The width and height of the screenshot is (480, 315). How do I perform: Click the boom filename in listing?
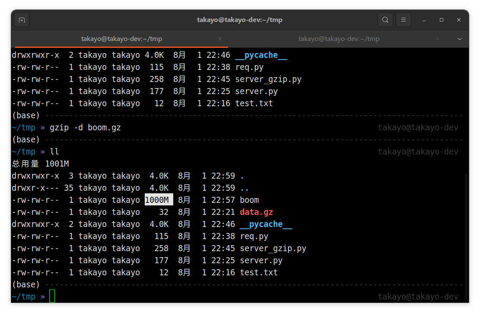click(x=249, y=200)
